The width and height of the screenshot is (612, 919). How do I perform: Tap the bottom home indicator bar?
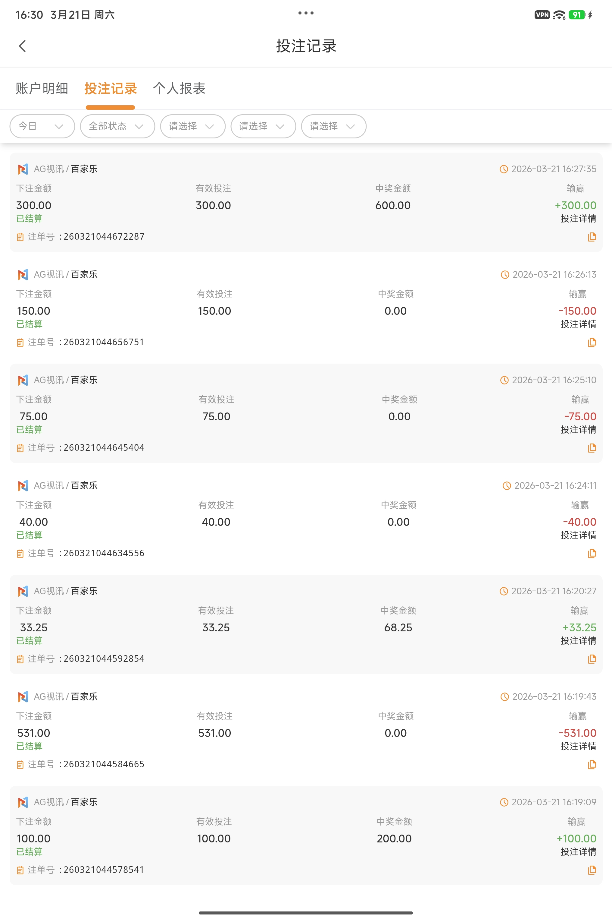[306, 913]
